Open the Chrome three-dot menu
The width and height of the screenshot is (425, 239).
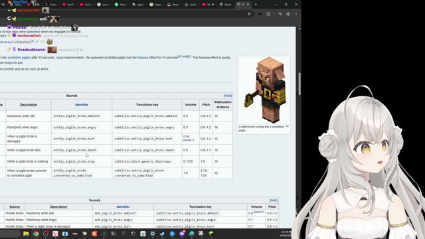(x=296, y=14)
